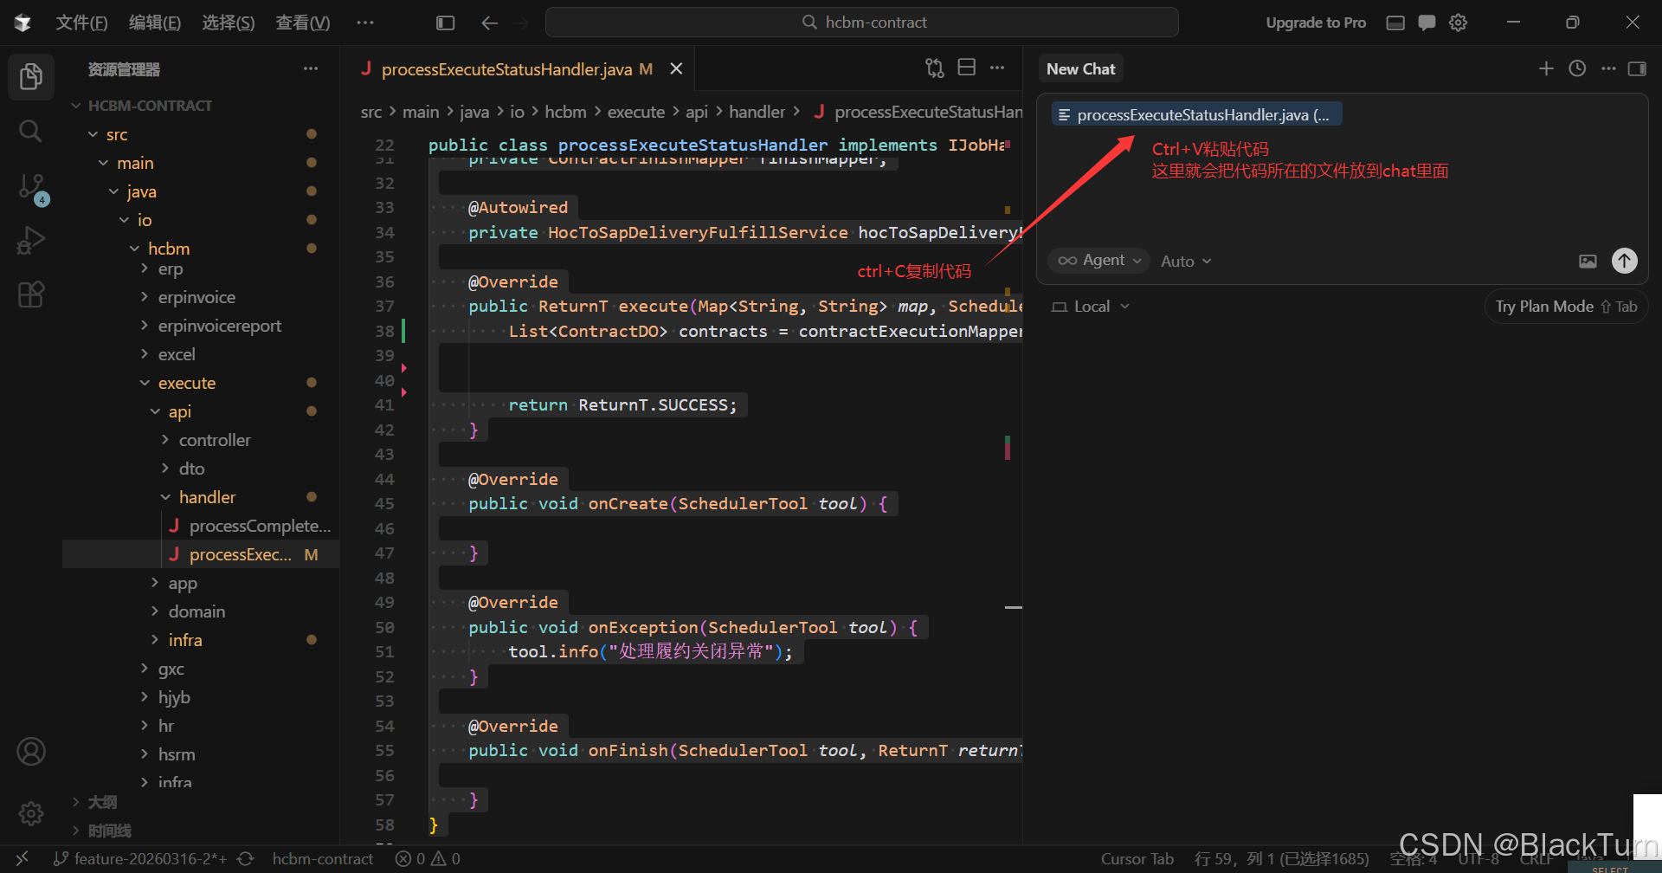Toggle chat panel position icon
This screenshot has width=1662, height=873.
1637,68
